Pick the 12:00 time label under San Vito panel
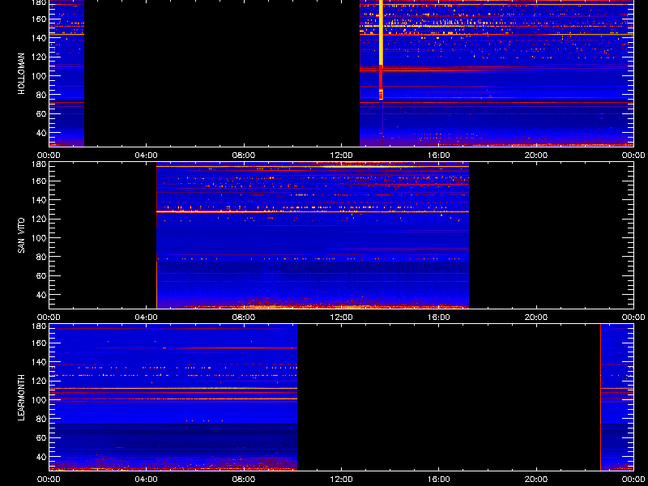Image resolution: width=648 pixels, height=486 pixels. [341, 318]
